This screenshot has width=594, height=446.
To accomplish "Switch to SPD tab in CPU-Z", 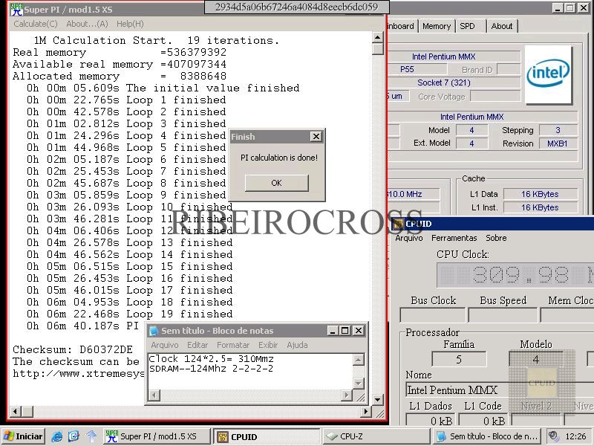I will coord(468,26).
